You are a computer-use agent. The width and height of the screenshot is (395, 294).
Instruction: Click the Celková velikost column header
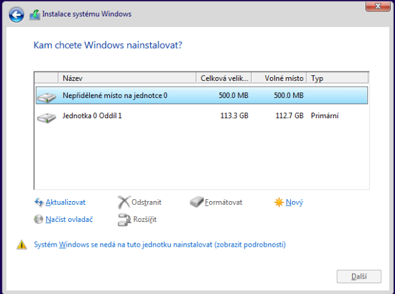click(224, 78)
